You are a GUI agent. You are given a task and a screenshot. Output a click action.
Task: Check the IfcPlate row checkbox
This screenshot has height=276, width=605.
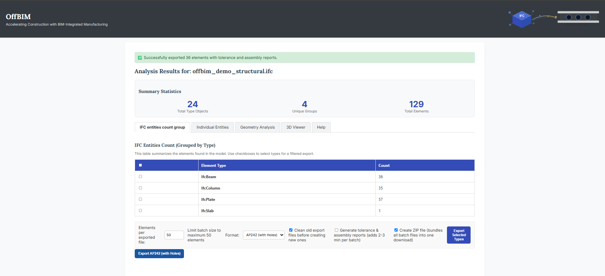[x=141, y=199]
